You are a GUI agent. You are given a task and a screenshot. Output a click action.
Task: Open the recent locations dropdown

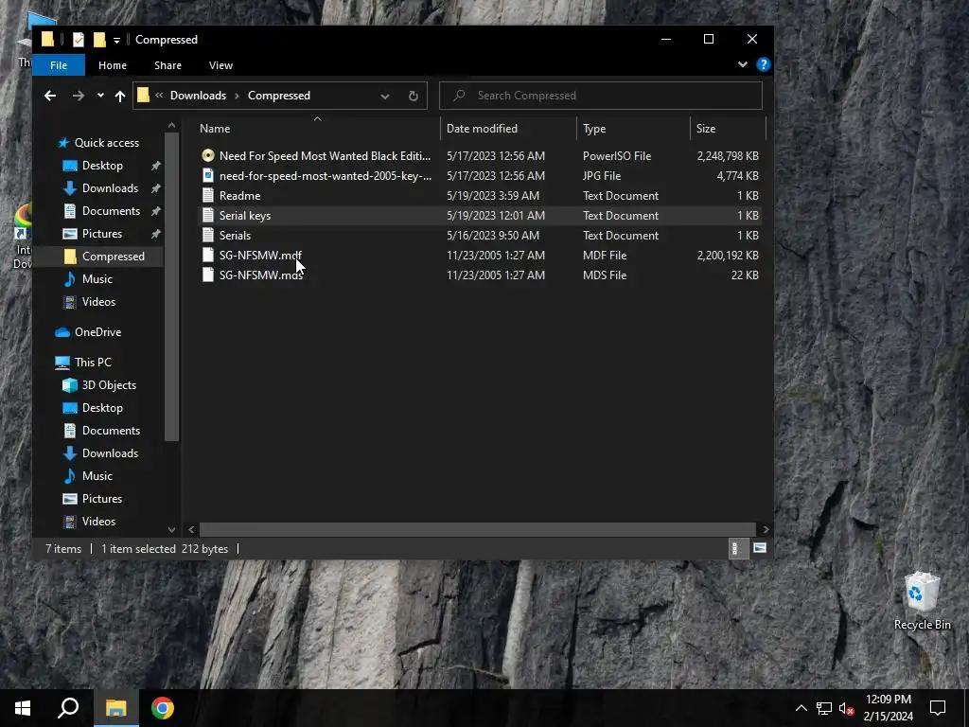tap(100, 96)
